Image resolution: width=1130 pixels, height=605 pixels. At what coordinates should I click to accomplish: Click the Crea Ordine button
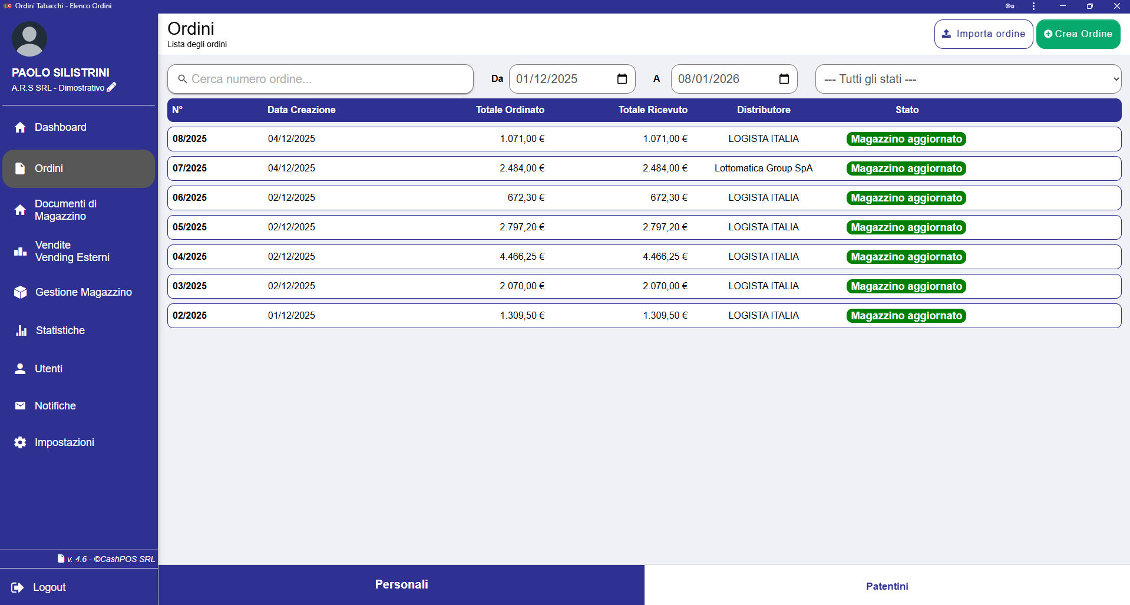[1078, 34]
